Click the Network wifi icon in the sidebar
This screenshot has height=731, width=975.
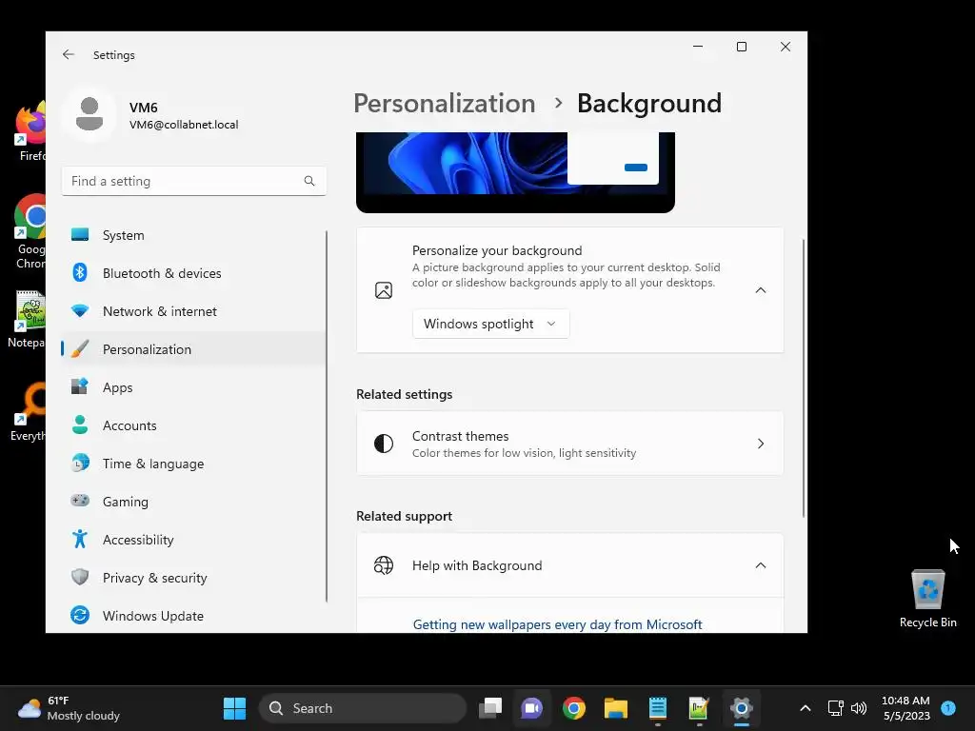tap(80, 311)
